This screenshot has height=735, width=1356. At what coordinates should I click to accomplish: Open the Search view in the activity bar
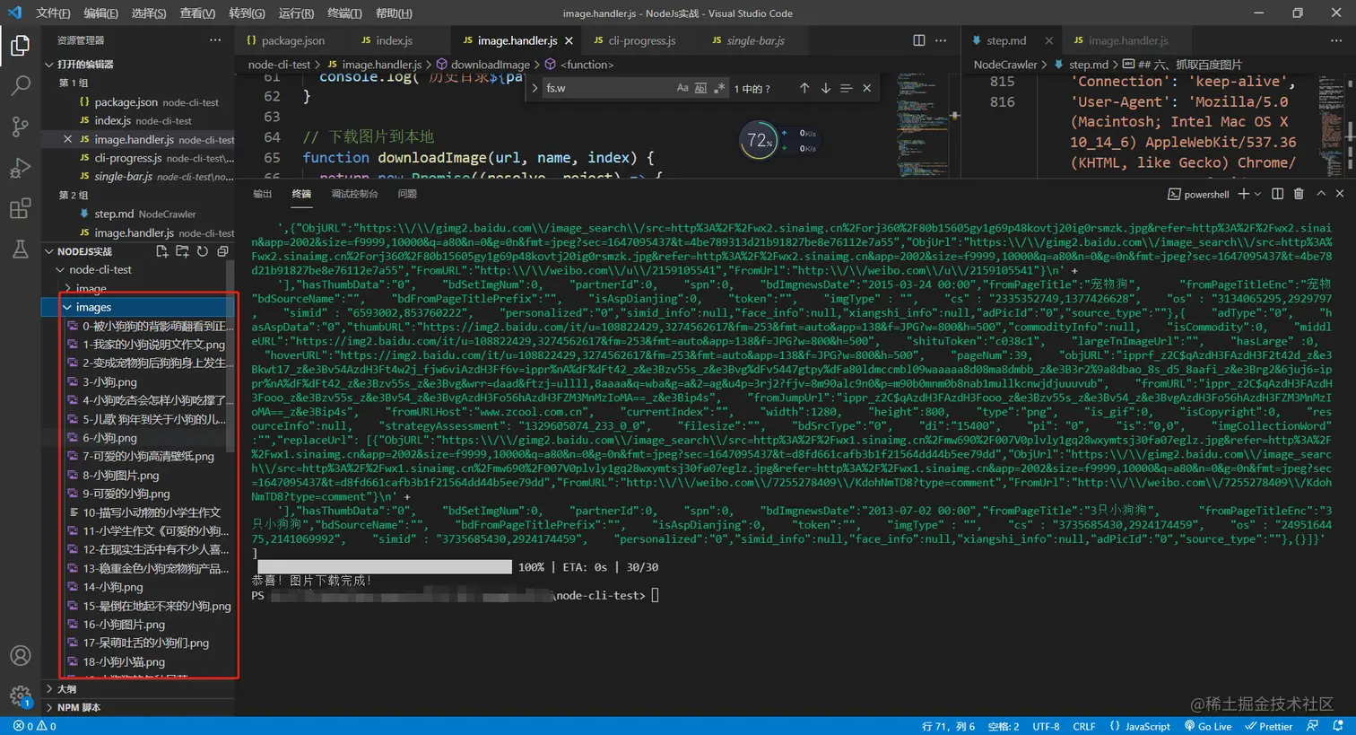[x=20, y=86]
